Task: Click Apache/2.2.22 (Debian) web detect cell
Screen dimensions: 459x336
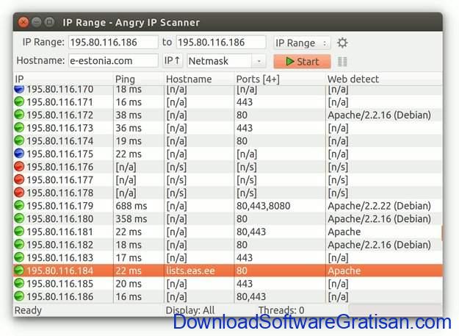Action: pyautogui.click(x=380, y=206)
